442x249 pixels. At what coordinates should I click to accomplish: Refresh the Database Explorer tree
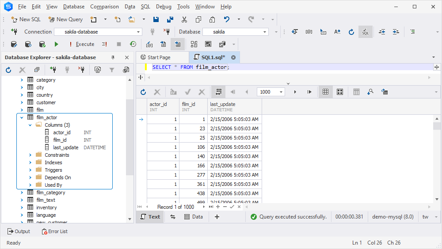pos(8,70)
